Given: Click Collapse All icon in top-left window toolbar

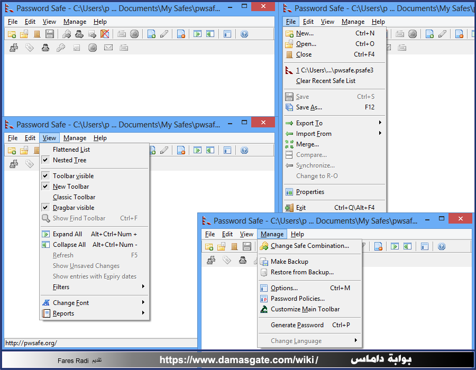Looking at the screenshot, I should pyautogui.click(x=210, y=34).
